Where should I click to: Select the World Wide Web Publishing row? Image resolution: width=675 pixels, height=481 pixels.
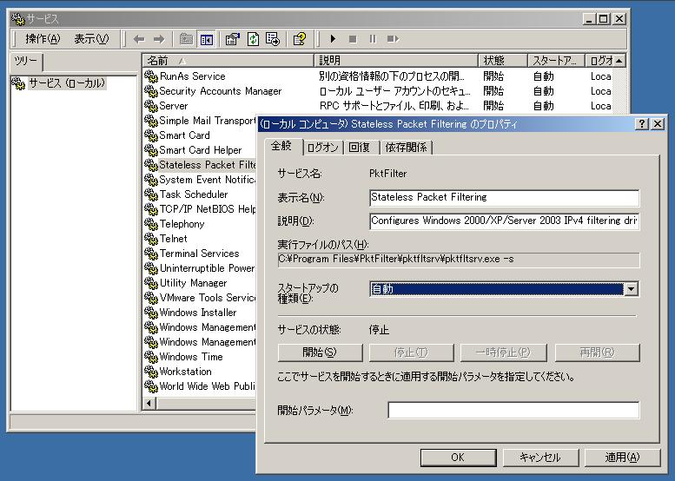click(200, 386)
